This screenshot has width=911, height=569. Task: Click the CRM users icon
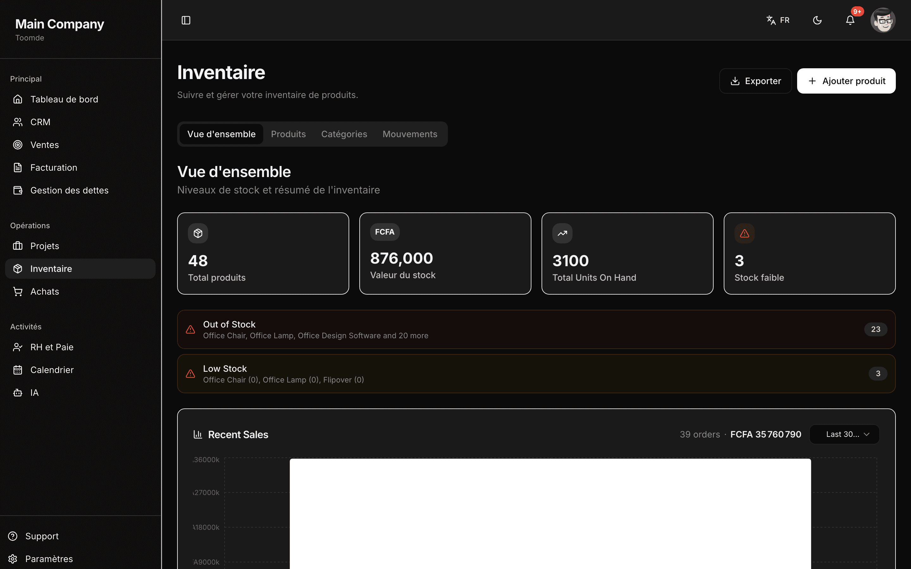18,122
